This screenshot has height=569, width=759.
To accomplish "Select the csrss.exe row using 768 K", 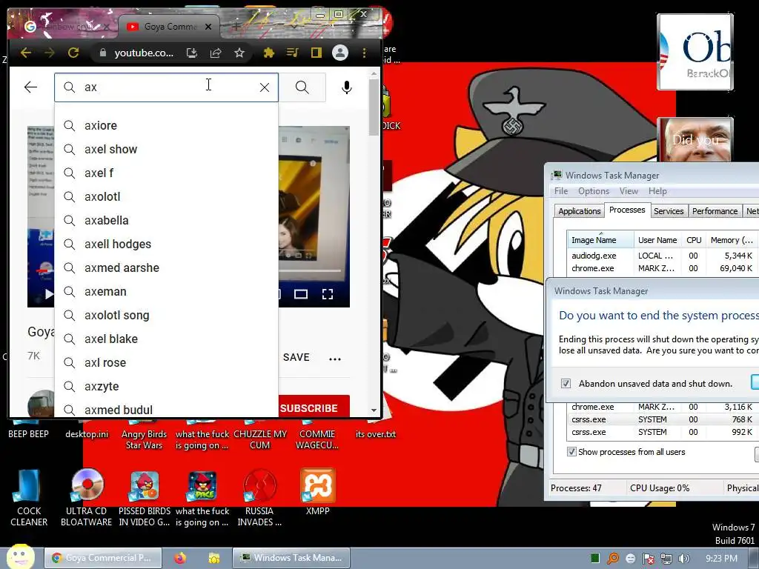I will [663, 419].
